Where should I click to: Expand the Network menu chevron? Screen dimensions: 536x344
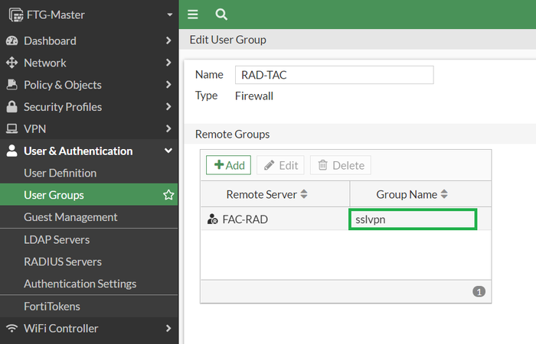[x=168, y=63]
